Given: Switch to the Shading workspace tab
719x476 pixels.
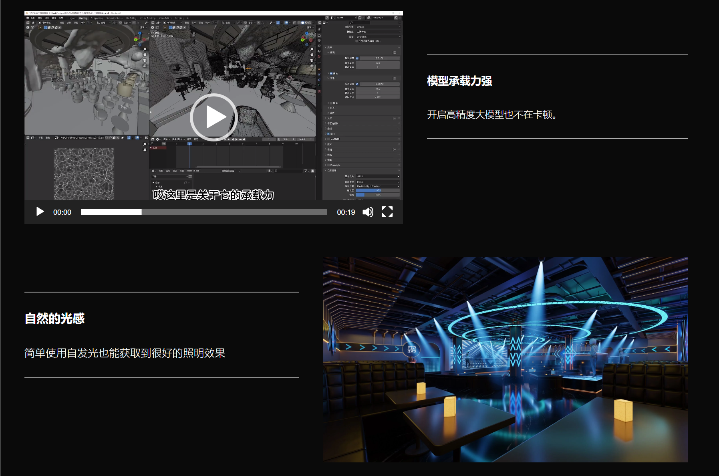Looking at the screenshot, I should (x=83, y=18).
